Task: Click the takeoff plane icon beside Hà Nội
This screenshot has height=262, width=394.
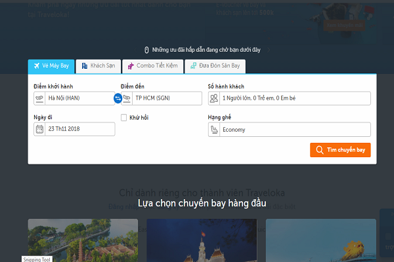Action: coord(39,98)
